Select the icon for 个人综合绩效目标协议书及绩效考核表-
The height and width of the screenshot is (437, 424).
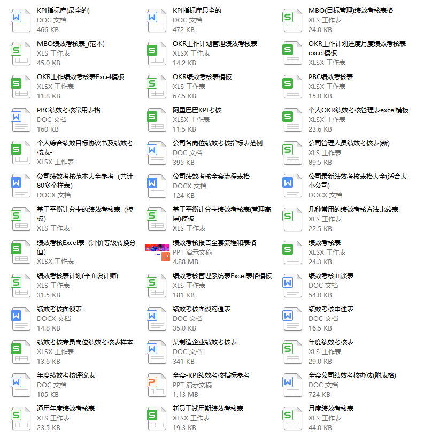point(21,153)
